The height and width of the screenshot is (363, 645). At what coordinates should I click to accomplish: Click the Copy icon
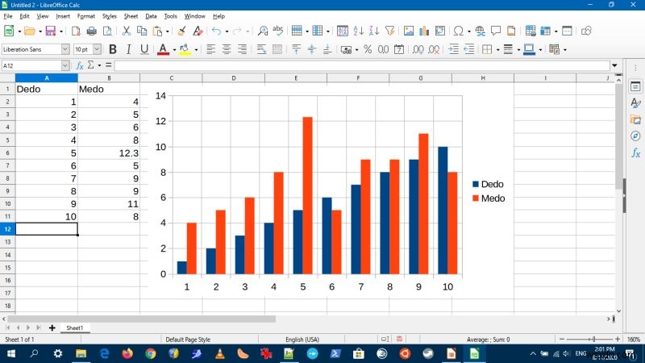(142, 31)
